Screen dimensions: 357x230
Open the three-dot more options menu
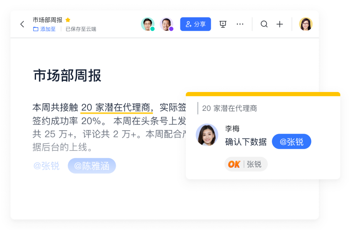pos(240,24)
